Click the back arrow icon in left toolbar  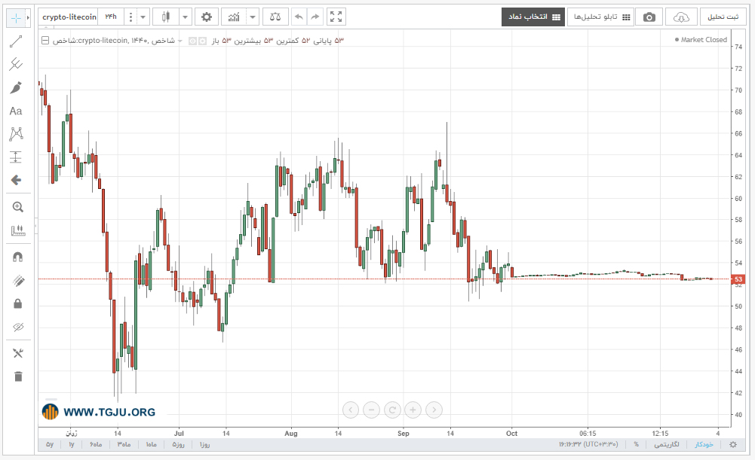coord(16,180)
